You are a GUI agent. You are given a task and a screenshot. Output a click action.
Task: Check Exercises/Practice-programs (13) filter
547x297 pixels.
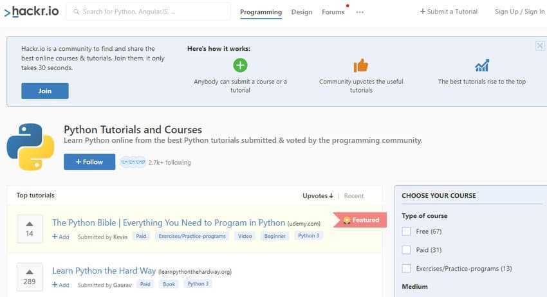click(x=406, y=269)
